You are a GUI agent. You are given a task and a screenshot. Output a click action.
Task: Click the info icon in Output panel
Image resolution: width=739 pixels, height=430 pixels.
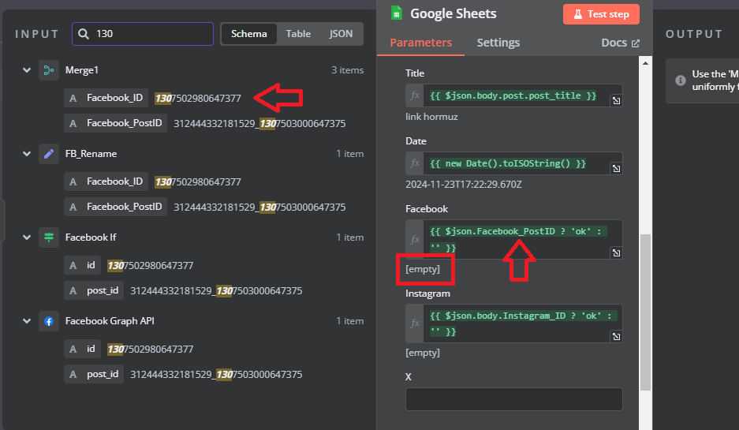click(x=680, y=80)
